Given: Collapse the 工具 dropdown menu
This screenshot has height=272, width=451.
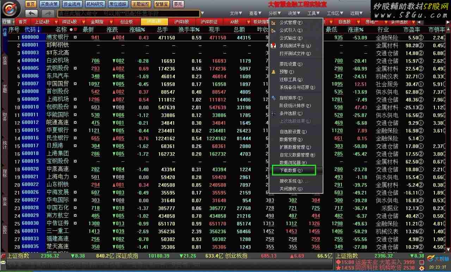Looking at the screenshot, I should click(x=314, y=13).
